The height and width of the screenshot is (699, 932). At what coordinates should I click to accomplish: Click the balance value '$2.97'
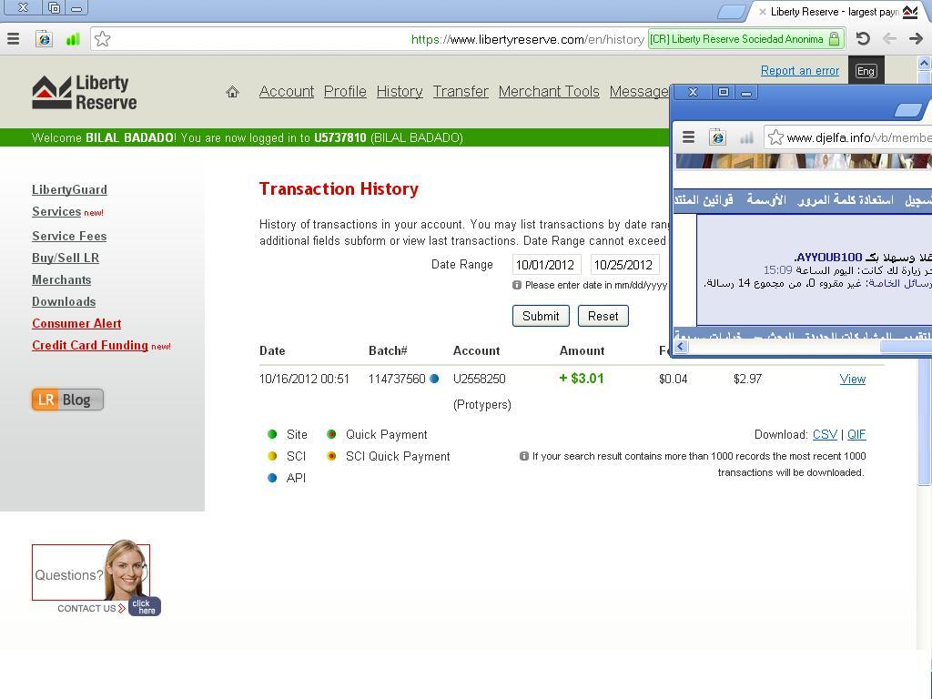coord(748,380)
